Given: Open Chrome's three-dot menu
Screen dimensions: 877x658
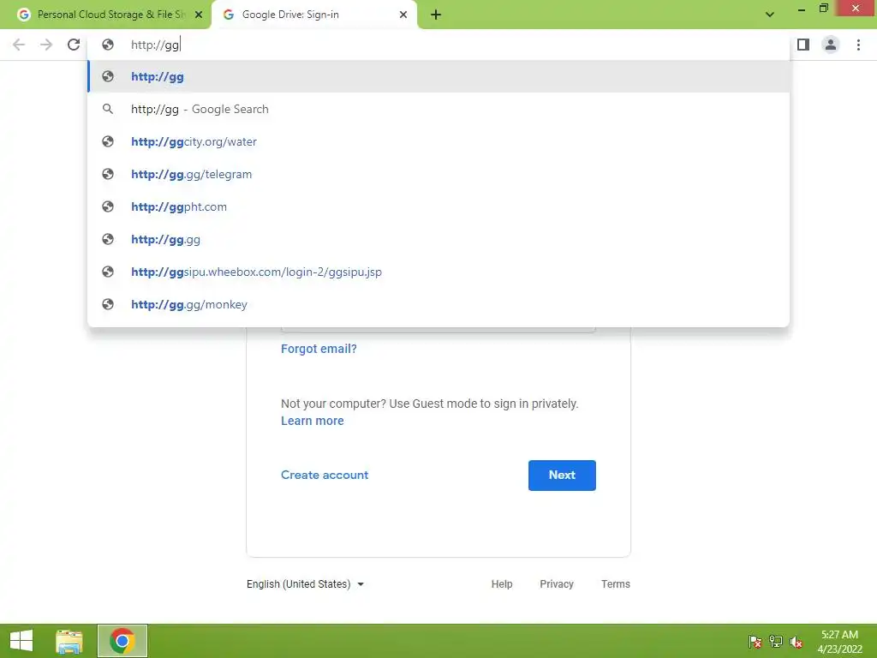Looking at the screenshot, I should (x=858, y=45).
